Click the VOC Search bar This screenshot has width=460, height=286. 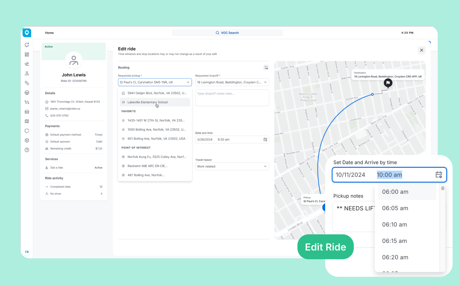coord(227,33)
